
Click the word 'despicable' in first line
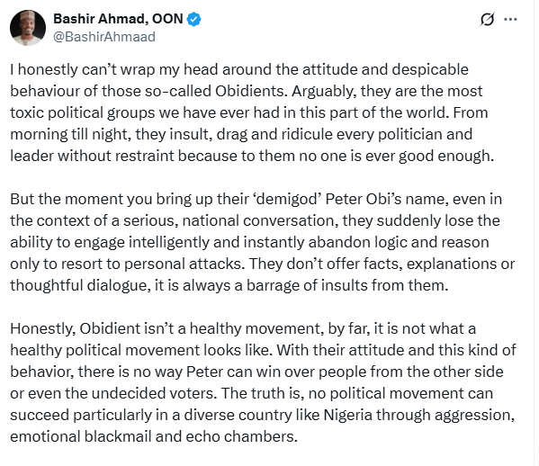(430, 70)
